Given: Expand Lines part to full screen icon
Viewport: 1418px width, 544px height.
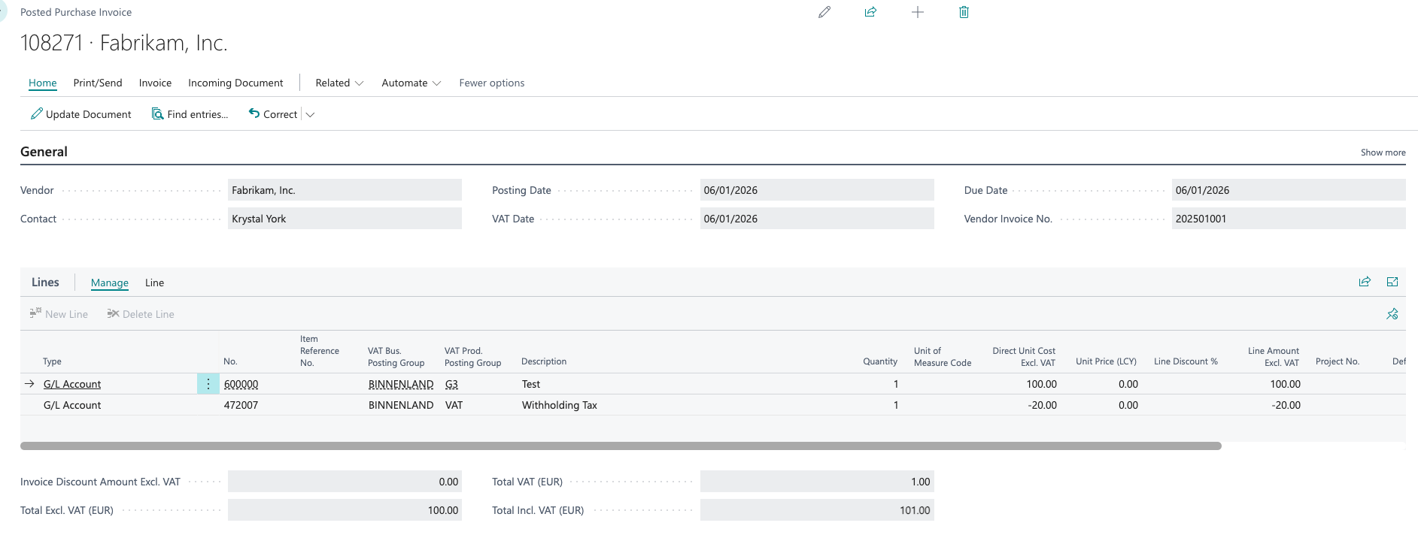Looking at the screenshot, I should [x=1392, y=282].
